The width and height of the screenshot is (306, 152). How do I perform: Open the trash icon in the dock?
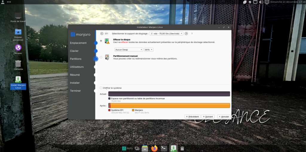click(x=182, y=149)
